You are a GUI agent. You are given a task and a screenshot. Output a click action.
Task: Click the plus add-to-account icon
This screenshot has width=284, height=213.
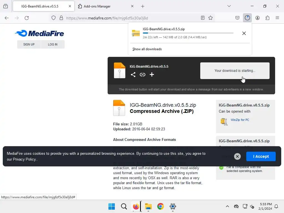point(152,74)
